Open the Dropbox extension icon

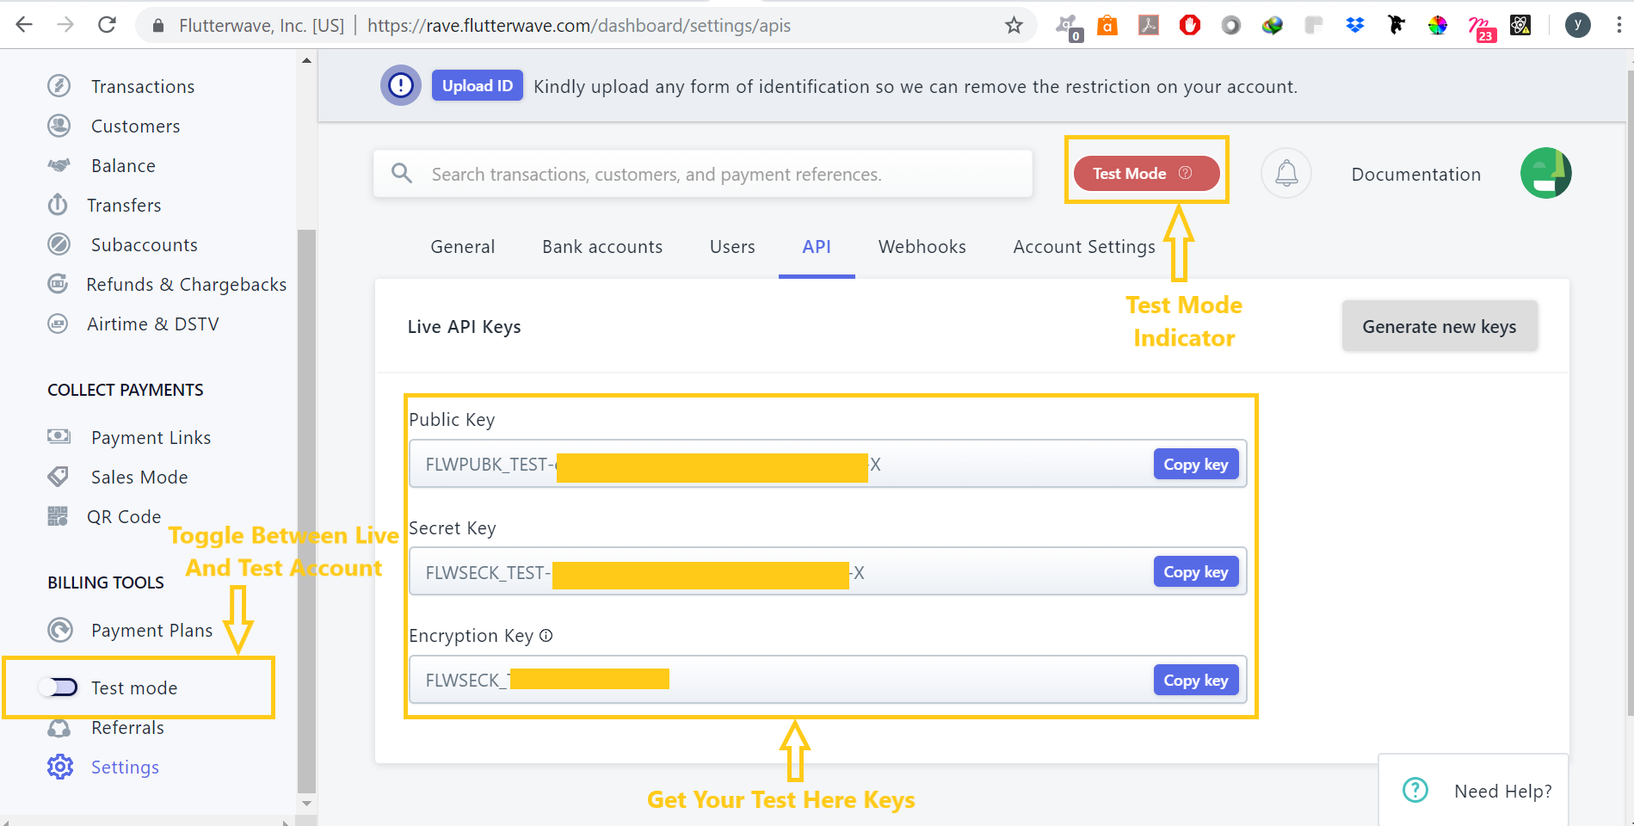[x=1355, y=25]
